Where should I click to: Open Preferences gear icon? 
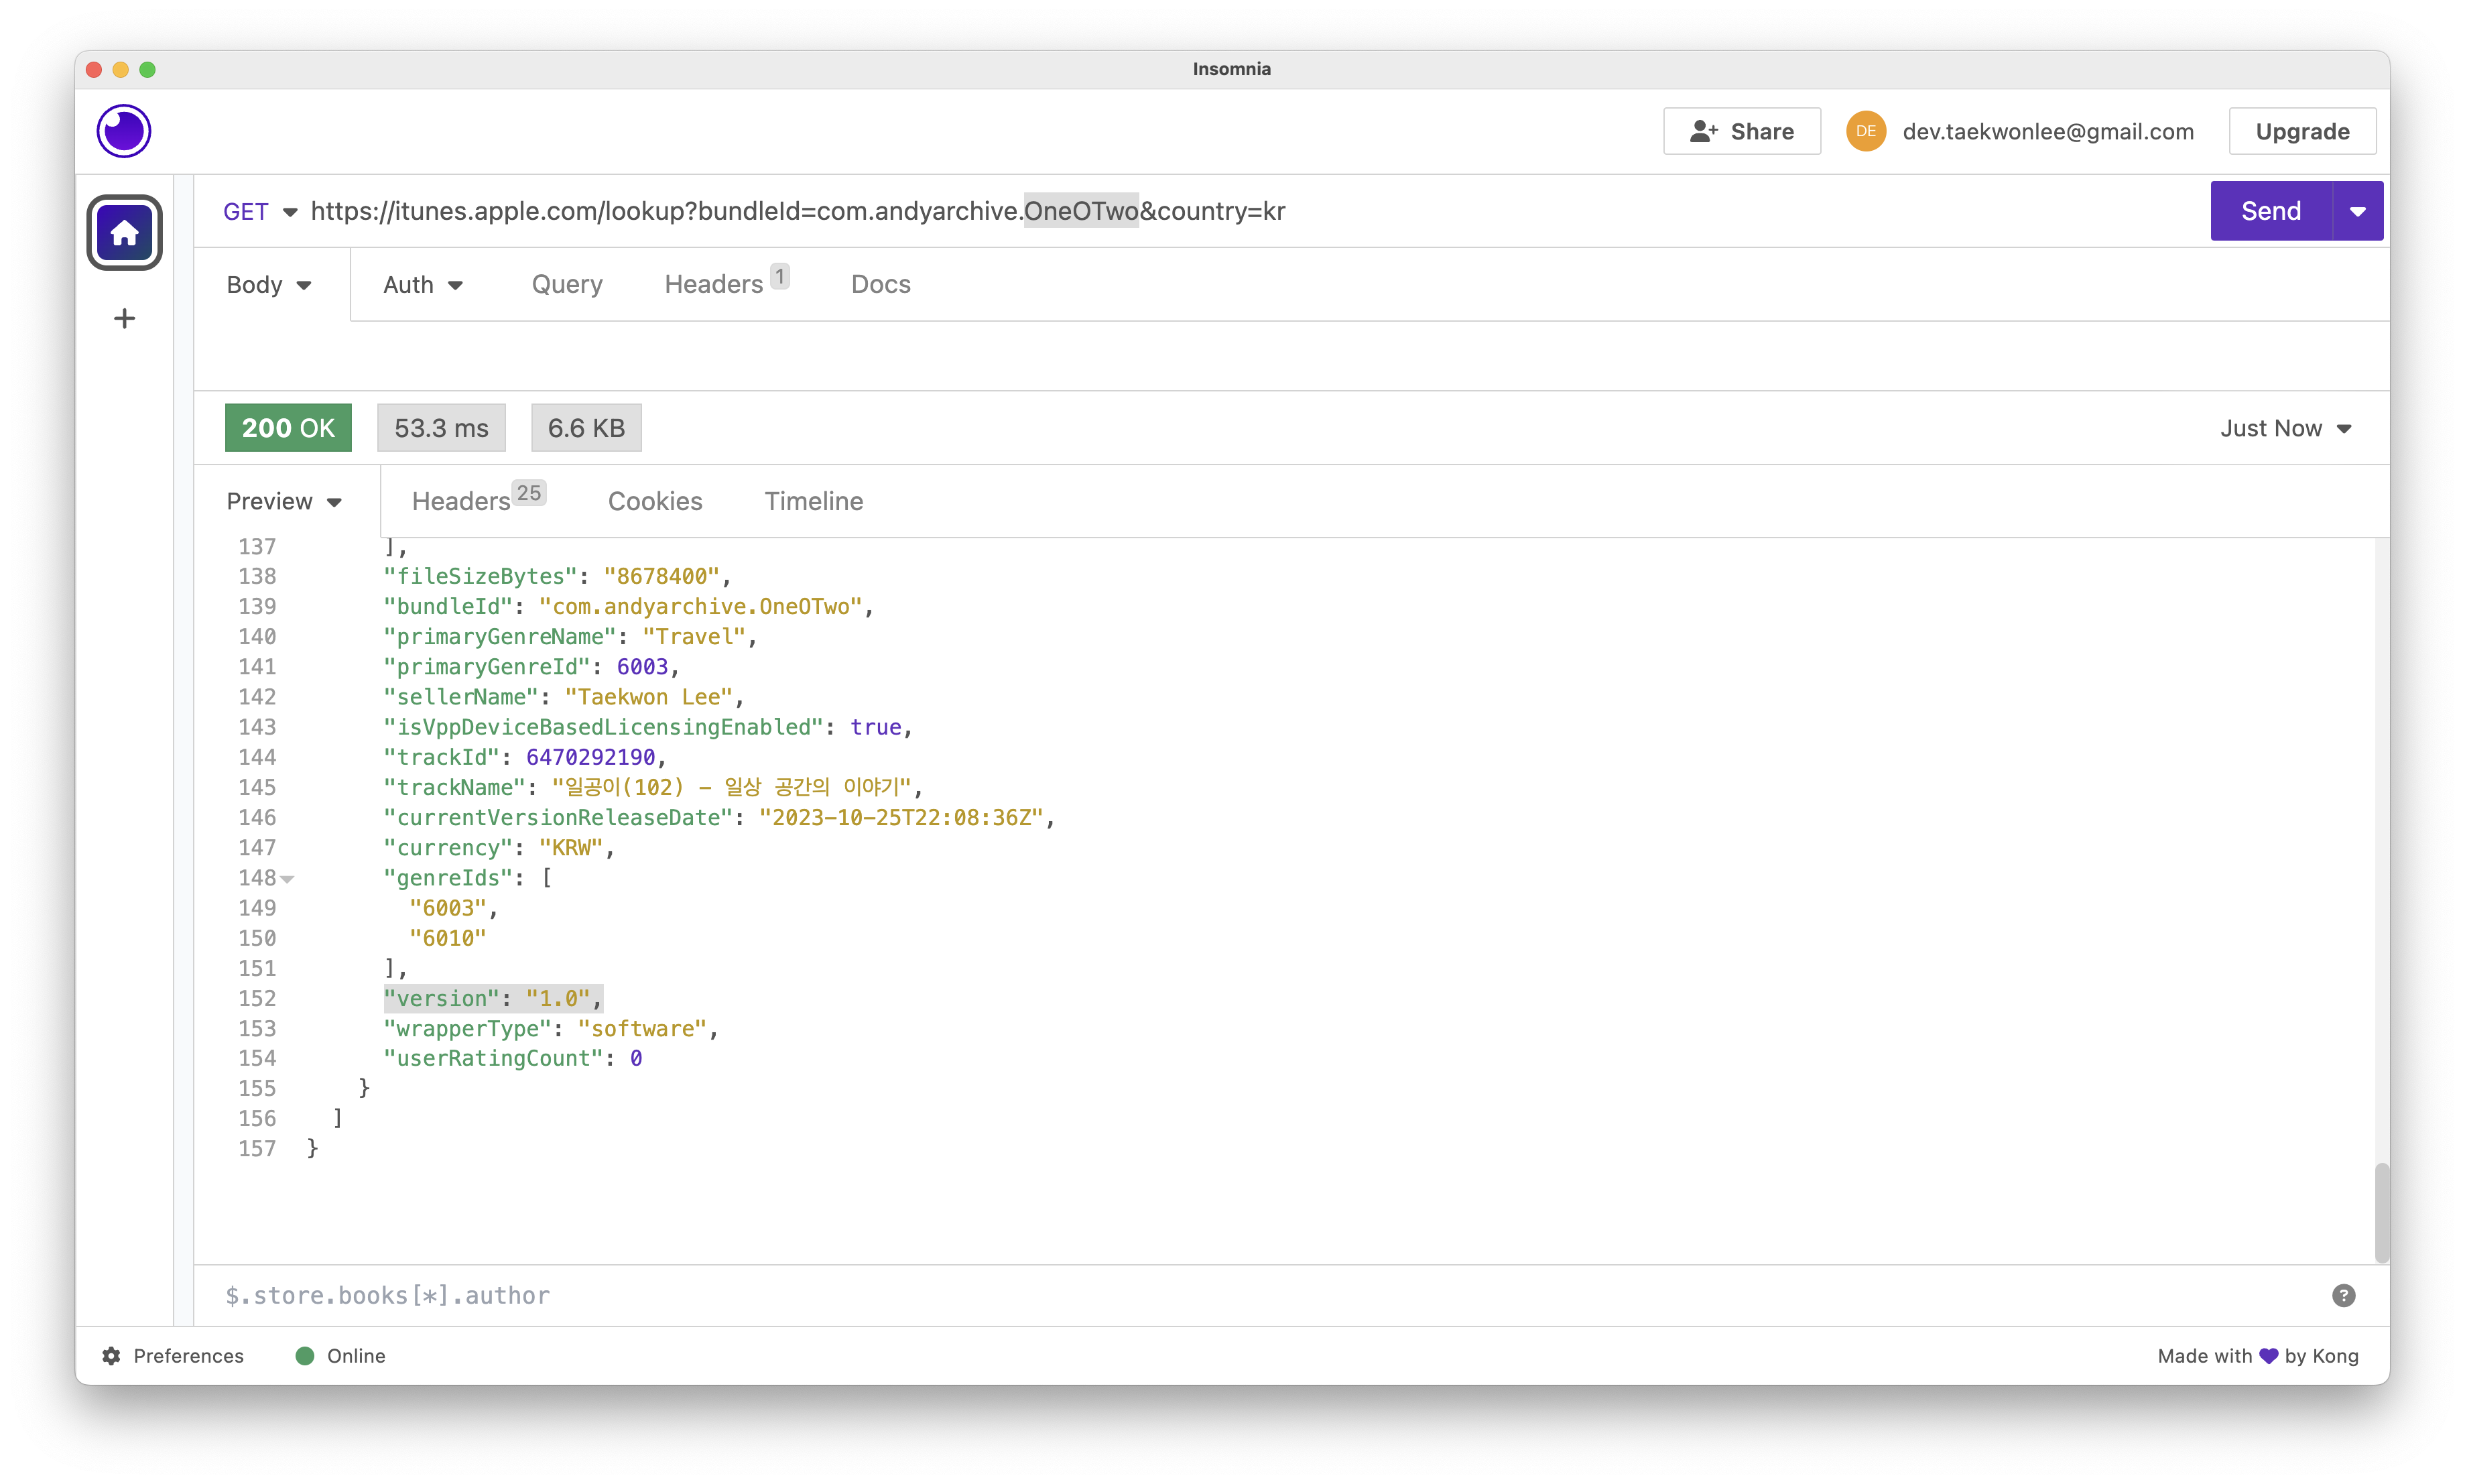[x=111, y=1356]
